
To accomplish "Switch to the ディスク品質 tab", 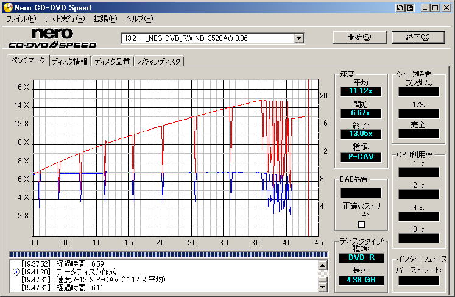I will coord(112,61).
